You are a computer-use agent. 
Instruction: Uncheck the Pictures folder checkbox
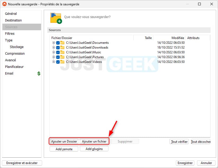[58, 57]
